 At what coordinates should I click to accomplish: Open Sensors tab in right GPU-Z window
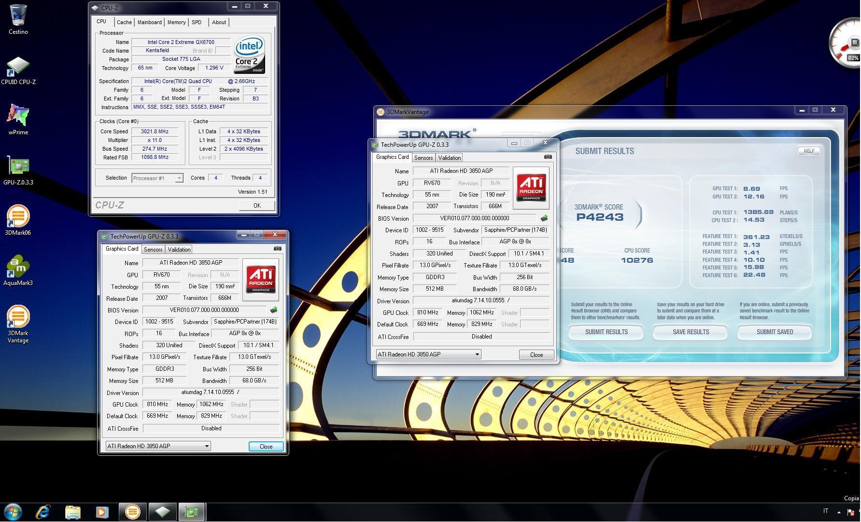[423, 158]
